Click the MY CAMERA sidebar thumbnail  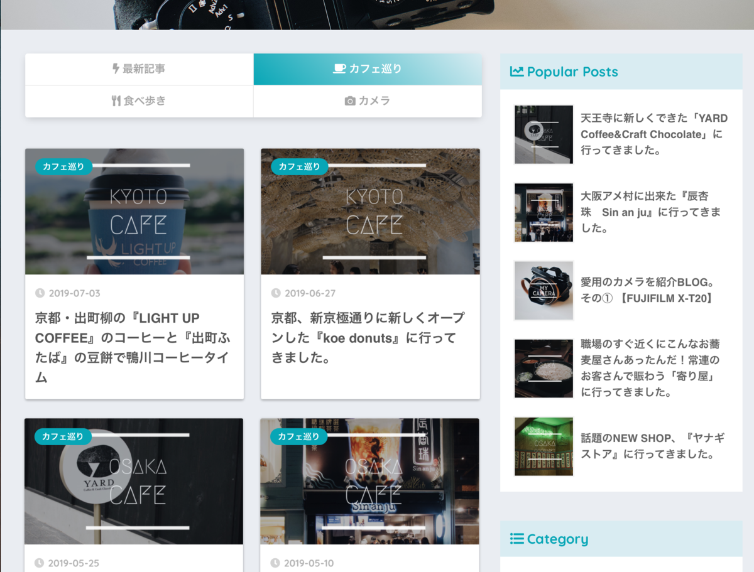pos(544,290)
